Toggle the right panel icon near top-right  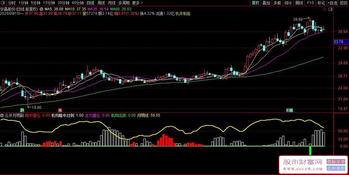331,9
